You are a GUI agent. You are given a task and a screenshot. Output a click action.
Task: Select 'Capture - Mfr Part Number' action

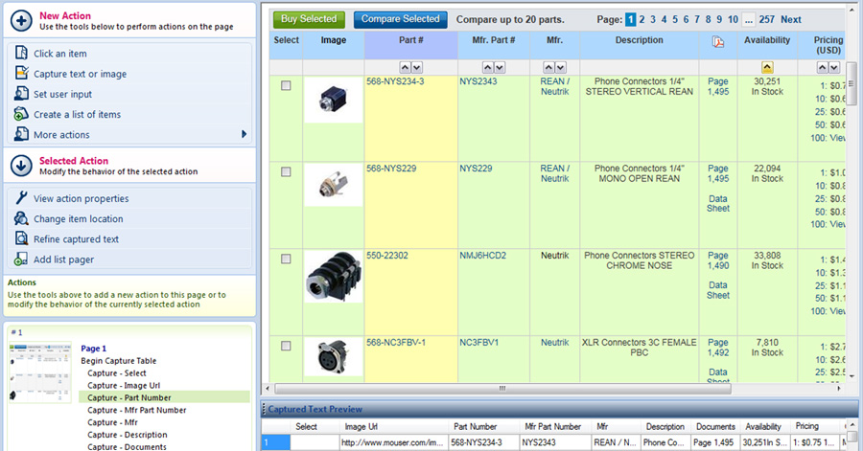coord(136,410)
